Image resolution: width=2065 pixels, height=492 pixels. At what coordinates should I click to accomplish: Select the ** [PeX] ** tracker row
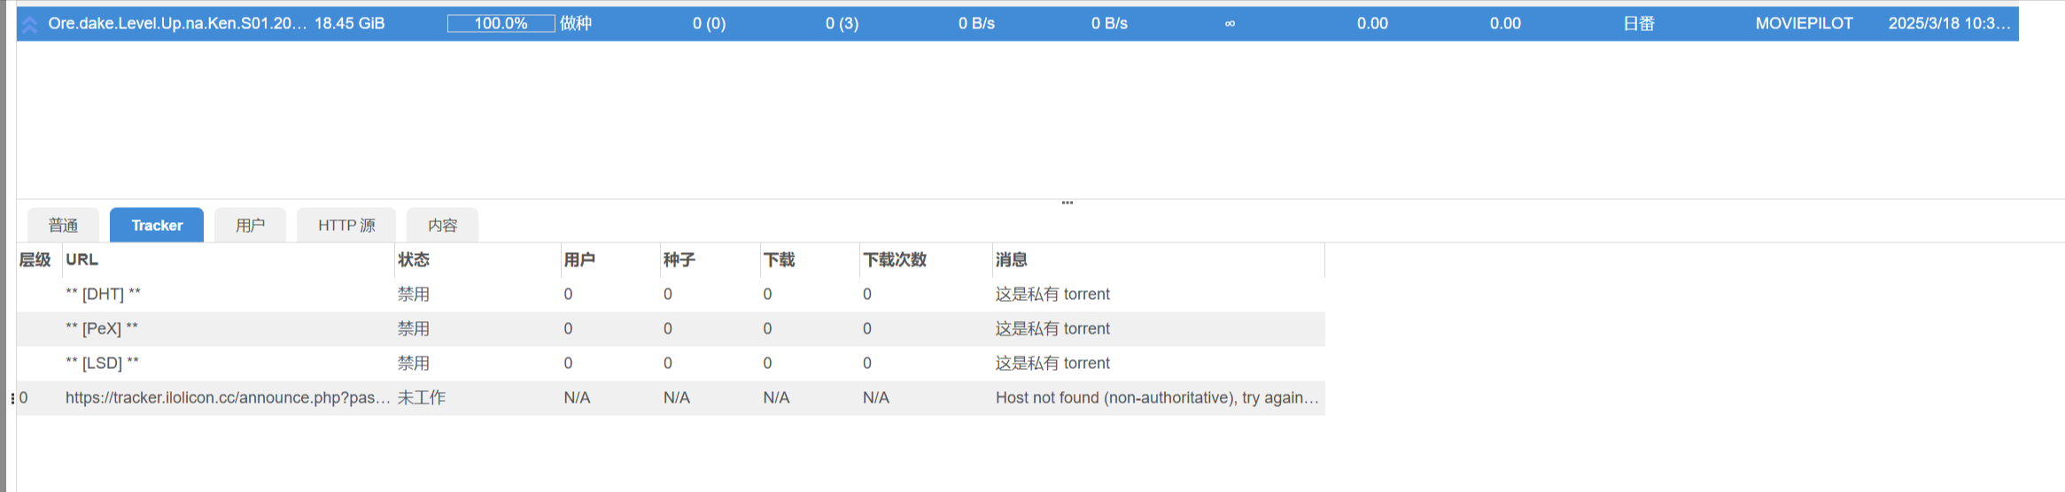click(x=671, y=328)
